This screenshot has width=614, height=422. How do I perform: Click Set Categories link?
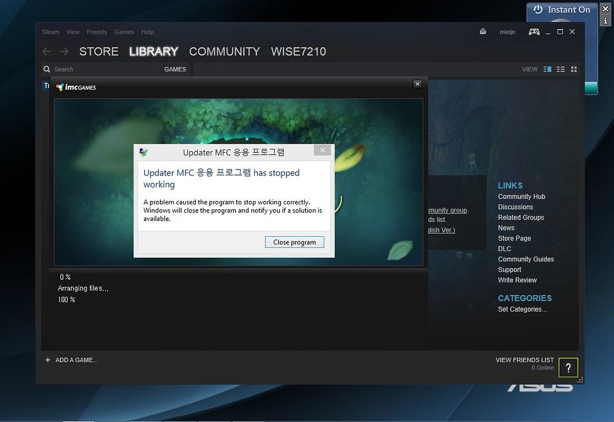[522, 309]
